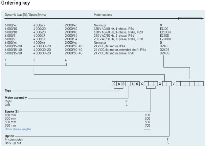Select the D24DS motor code
This screenshot has width=205, height=146.
tap(164, 49)
